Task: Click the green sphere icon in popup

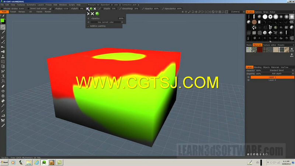Action: coord(97,14)
